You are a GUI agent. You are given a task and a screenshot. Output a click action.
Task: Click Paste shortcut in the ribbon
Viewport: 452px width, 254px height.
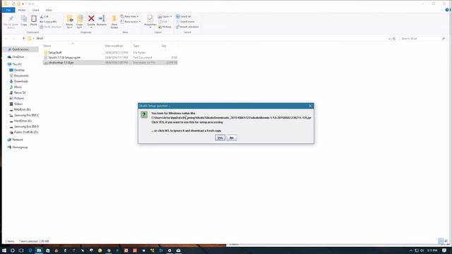(51, 27)
